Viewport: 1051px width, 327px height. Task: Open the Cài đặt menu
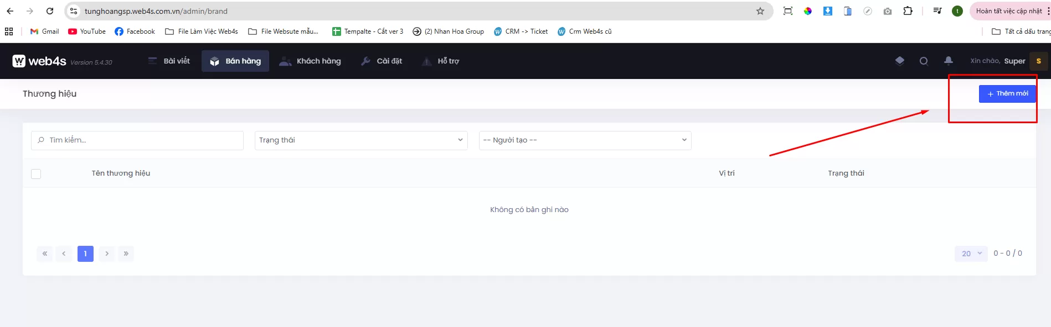382,61
